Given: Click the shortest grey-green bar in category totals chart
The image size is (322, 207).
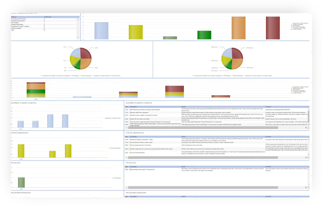Looking at the screenshot, I should (170, 38).
